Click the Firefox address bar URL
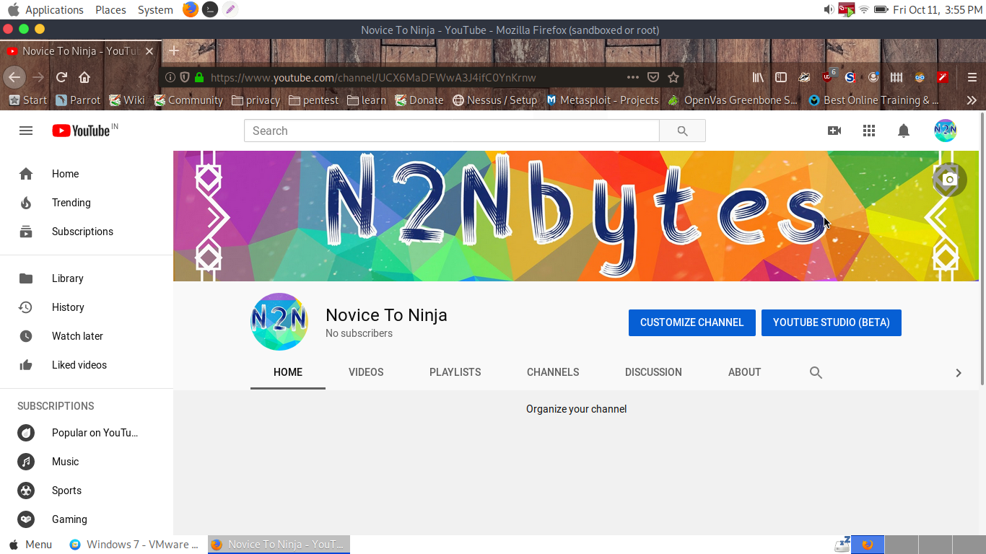The image size is (986, 554). 373,77
